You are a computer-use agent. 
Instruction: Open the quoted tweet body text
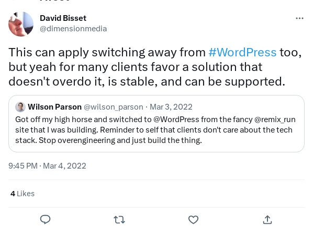[155, 130]
